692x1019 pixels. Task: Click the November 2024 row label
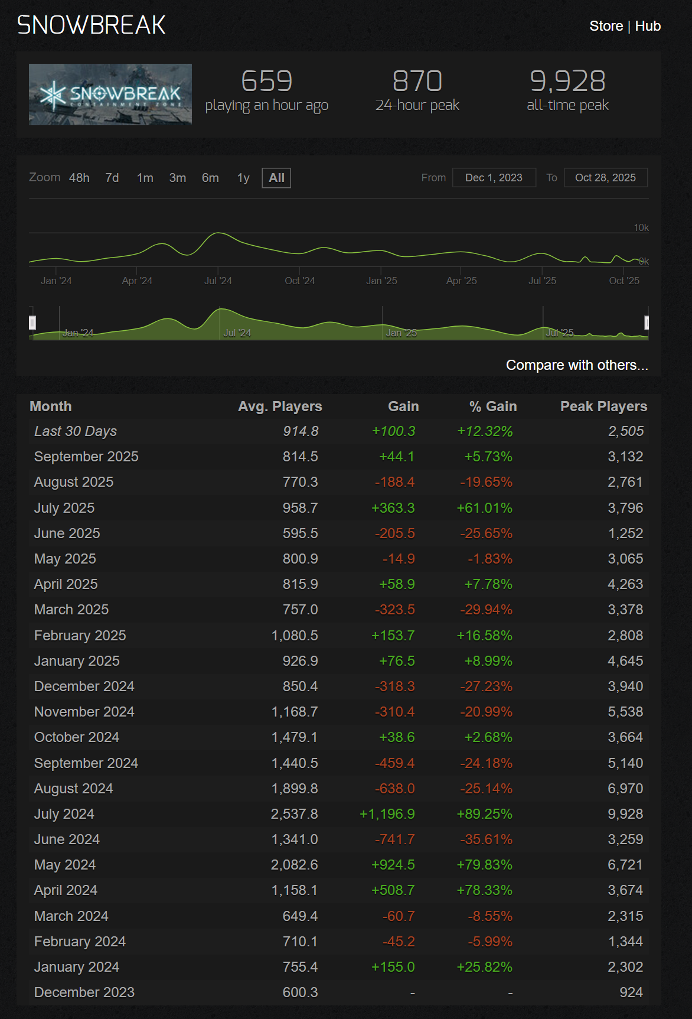pos(84,712)
